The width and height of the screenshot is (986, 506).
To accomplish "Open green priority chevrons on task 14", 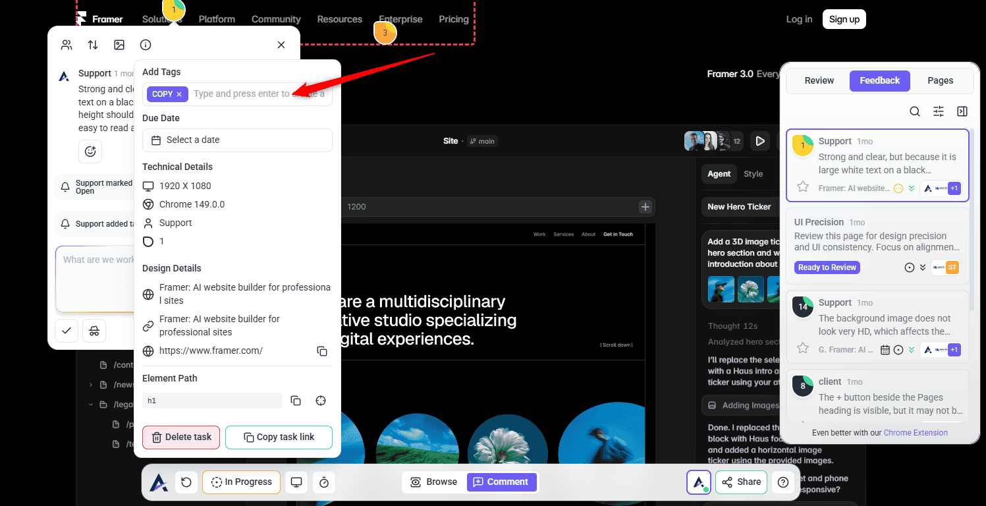I will (x=912, y=350).
